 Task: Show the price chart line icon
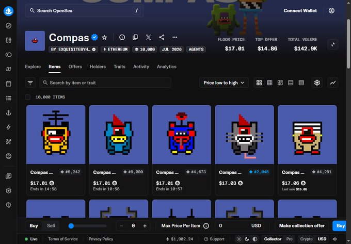pyautogui.click(x=333, y=83)
